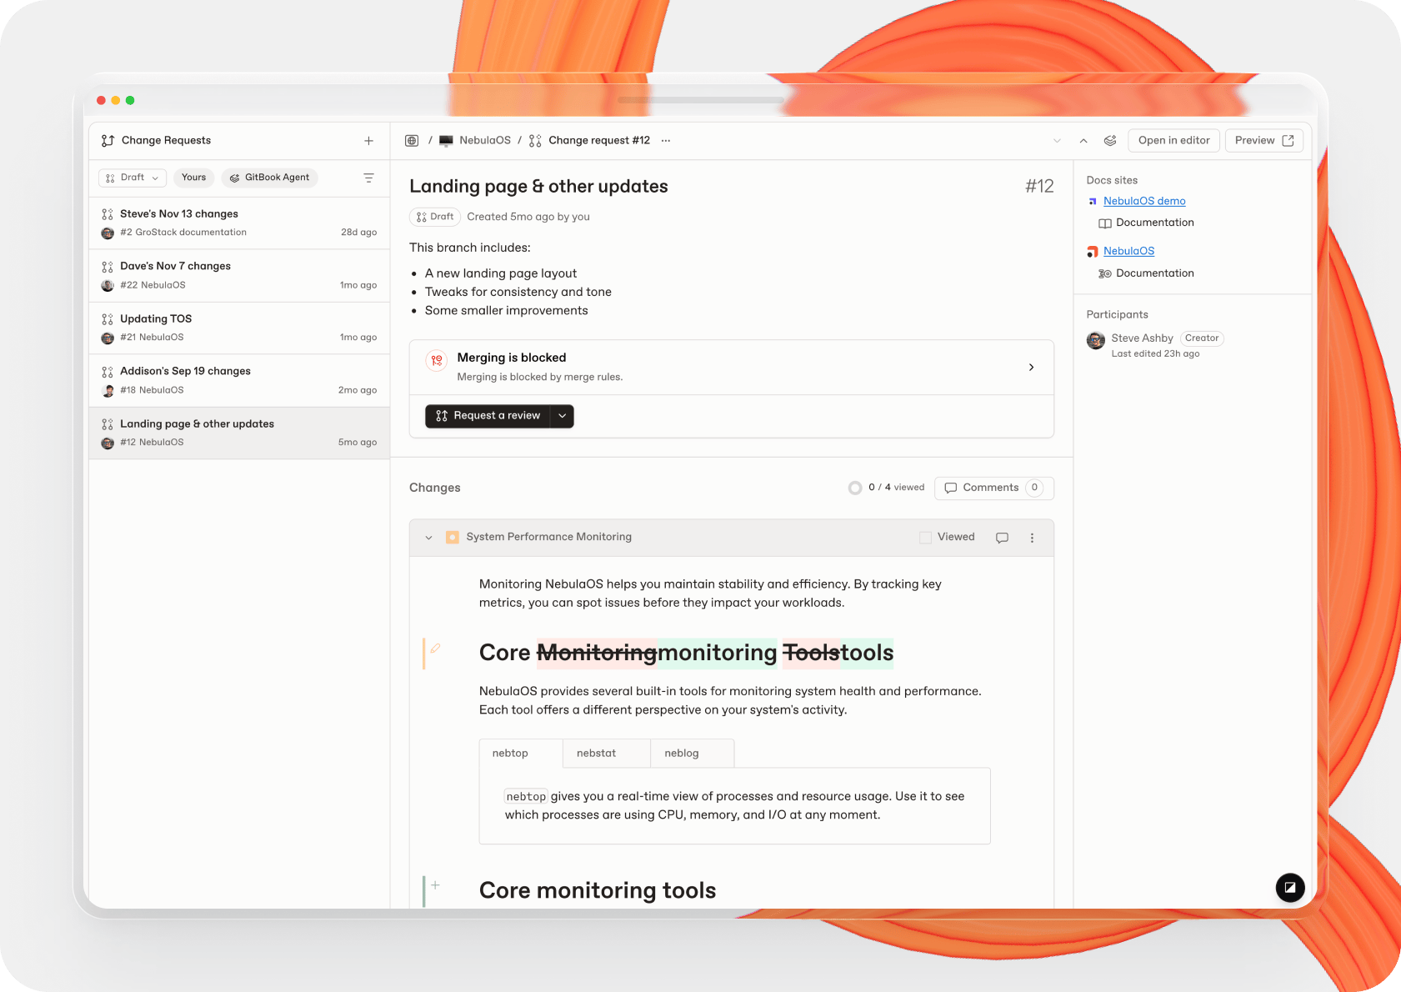This screenshot has width=1401, height=992.
Task: Collapse the System Performance Monitoring section
Action: click(x=428, y=538)
